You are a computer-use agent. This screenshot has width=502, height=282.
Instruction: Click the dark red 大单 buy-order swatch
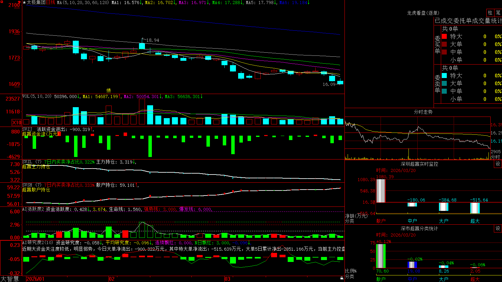(444, 44)
